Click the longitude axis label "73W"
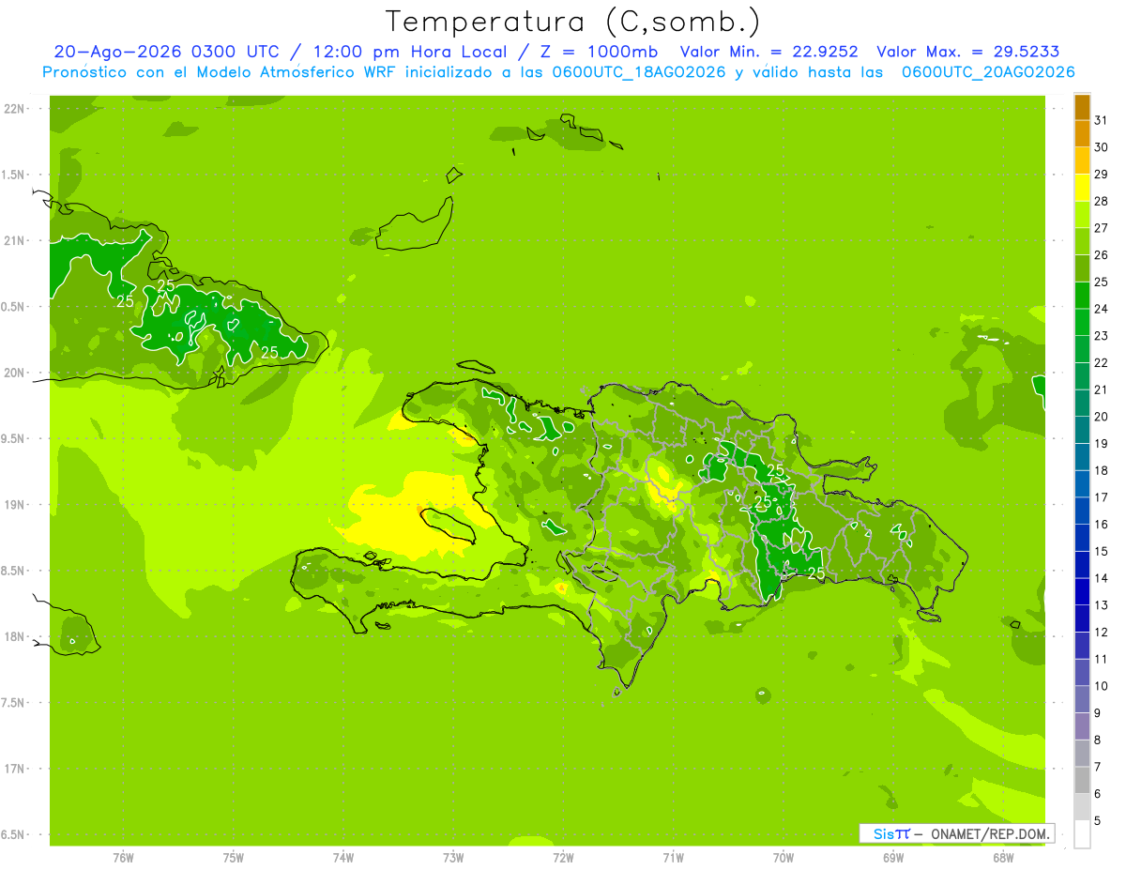 [x=453, y=858]
